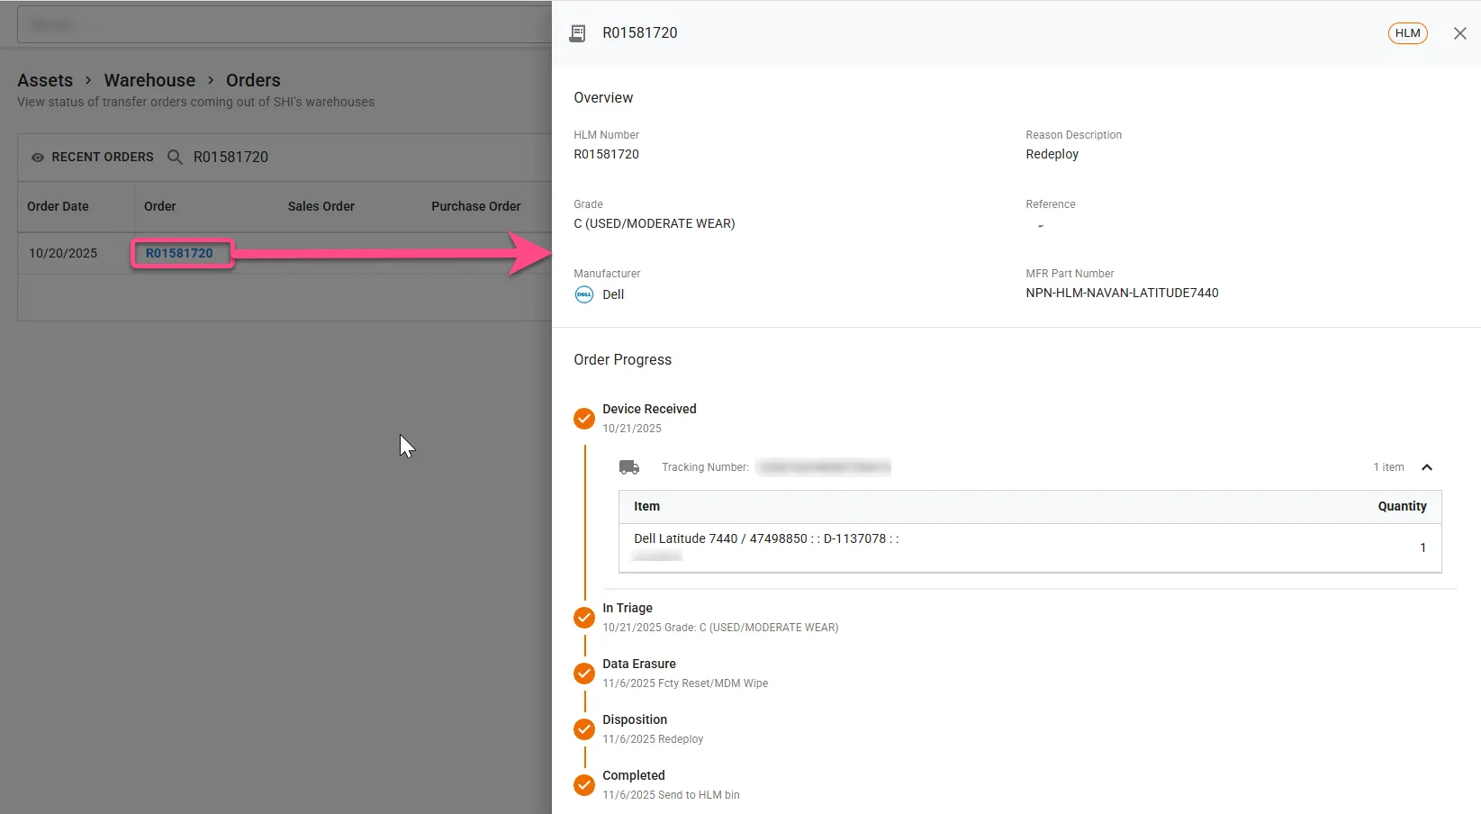Toggle the Recent Orders eye icon
The width and height of the screenshot is (1481, 814).
pyautogui.click(x=38, y=158)
